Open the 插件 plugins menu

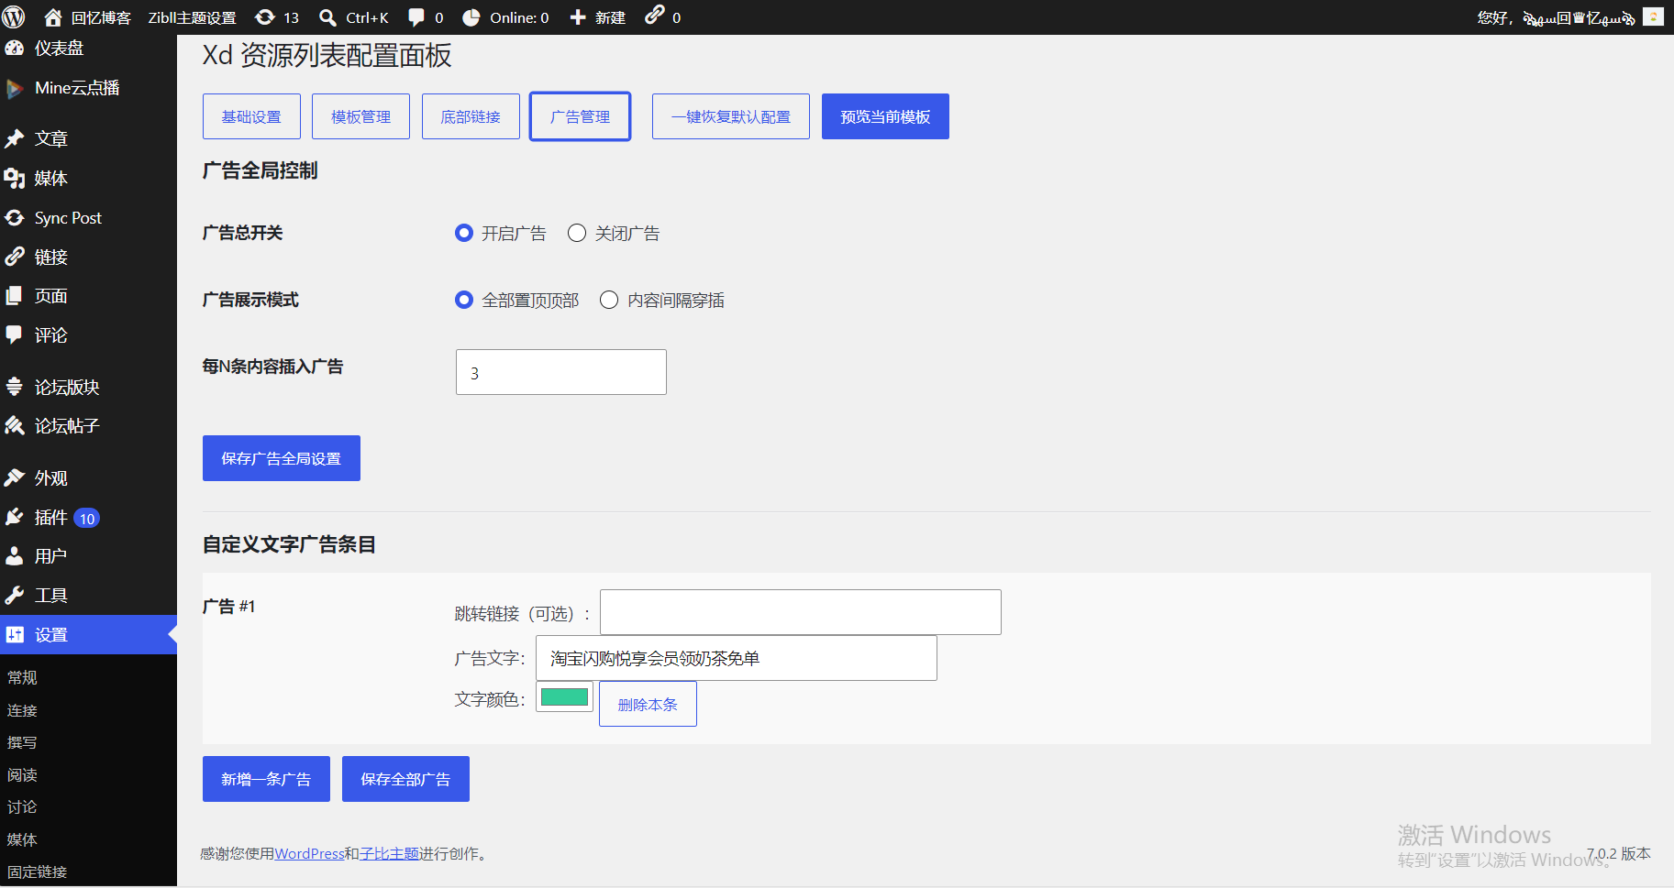point(88,518)
